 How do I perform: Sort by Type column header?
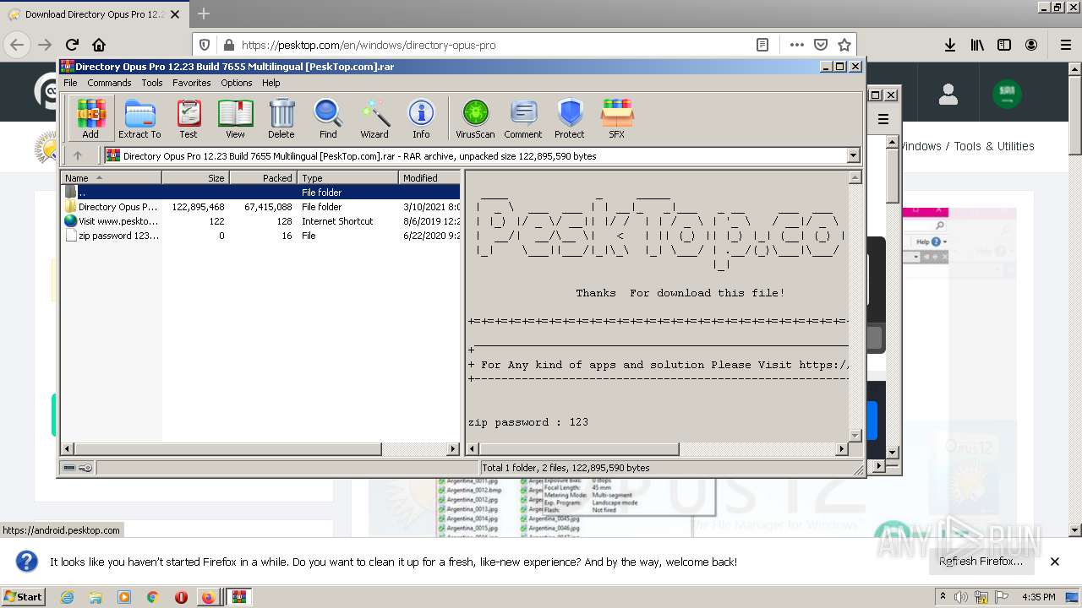tap(347, 177)
